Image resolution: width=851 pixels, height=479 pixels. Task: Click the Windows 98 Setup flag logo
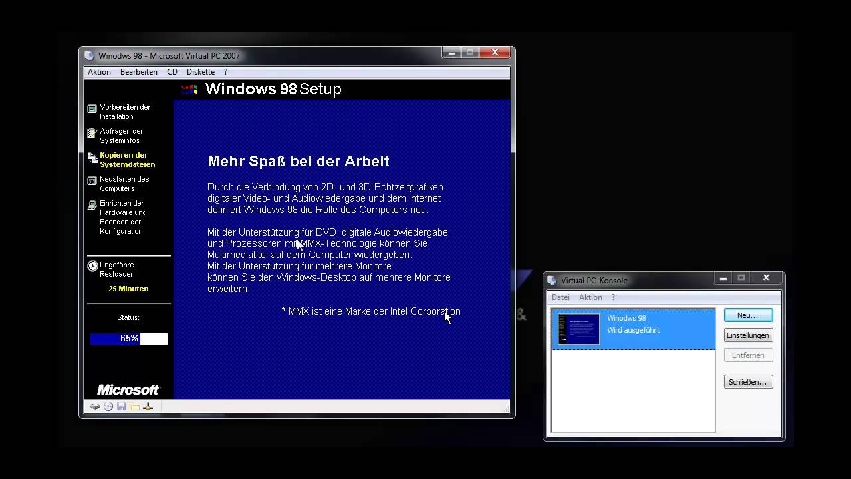(x=189, y=89)
